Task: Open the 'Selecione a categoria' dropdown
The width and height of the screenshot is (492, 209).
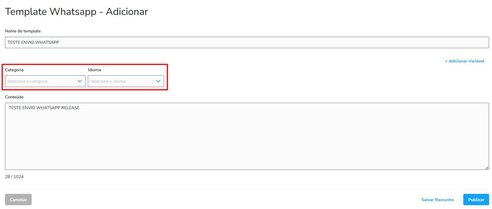Action: pos(41,81)
